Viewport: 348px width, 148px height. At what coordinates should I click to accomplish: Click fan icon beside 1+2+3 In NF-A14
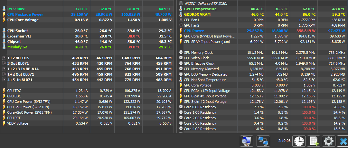4,69
